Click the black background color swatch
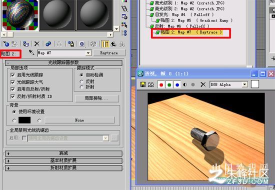Image resolution: width=275 pixels, height=190 pixels. pos(24,120)
